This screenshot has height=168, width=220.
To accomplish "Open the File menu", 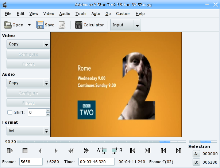I will coord(8,14).
